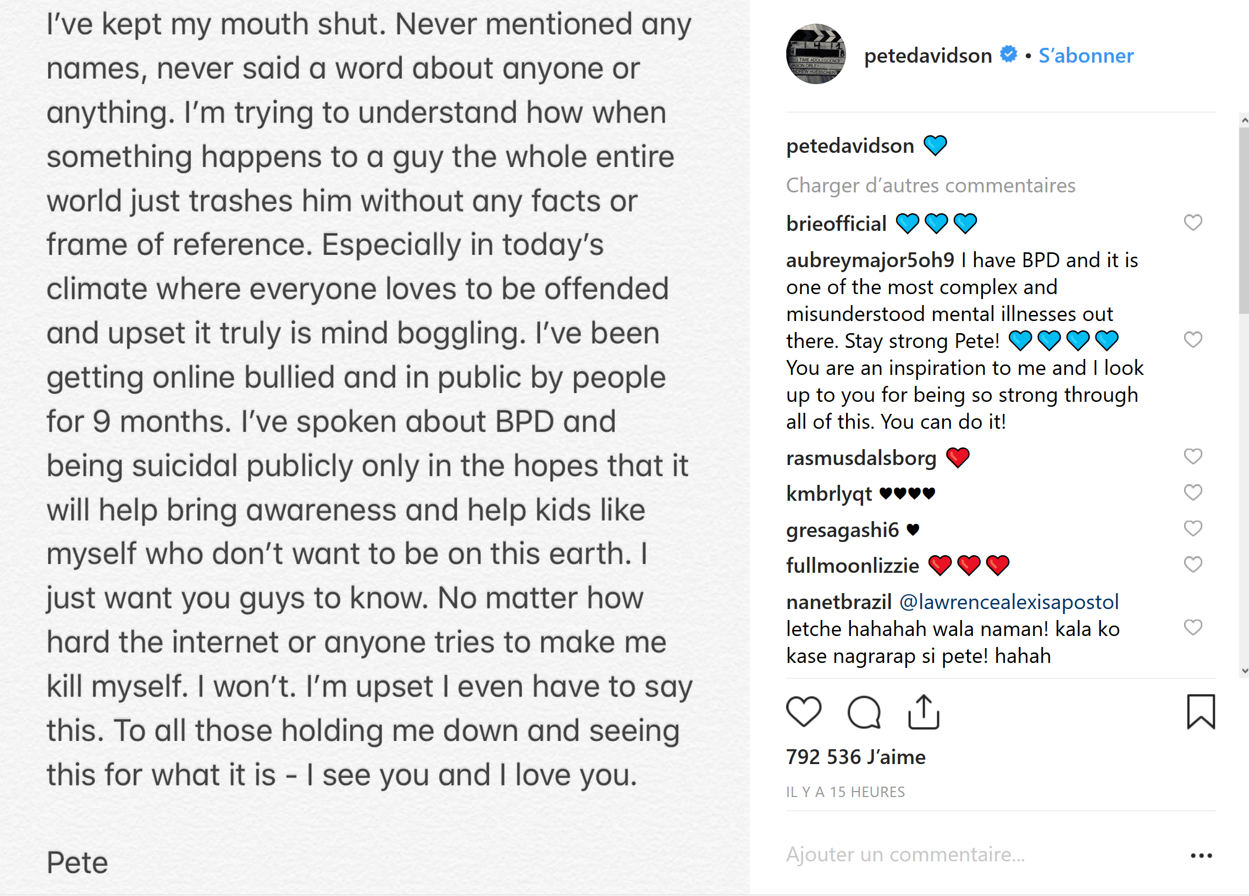Save the post with the bookmark icon
1249x896 pixels.
point(1201,712)
